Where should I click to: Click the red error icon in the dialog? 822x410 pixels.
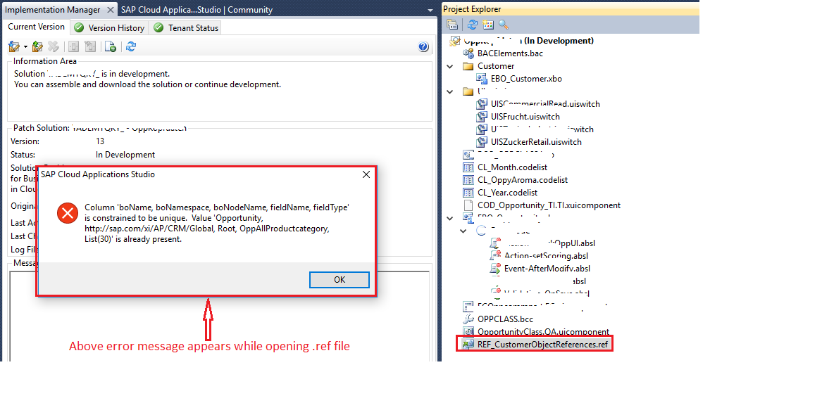(x=68, y=213)
